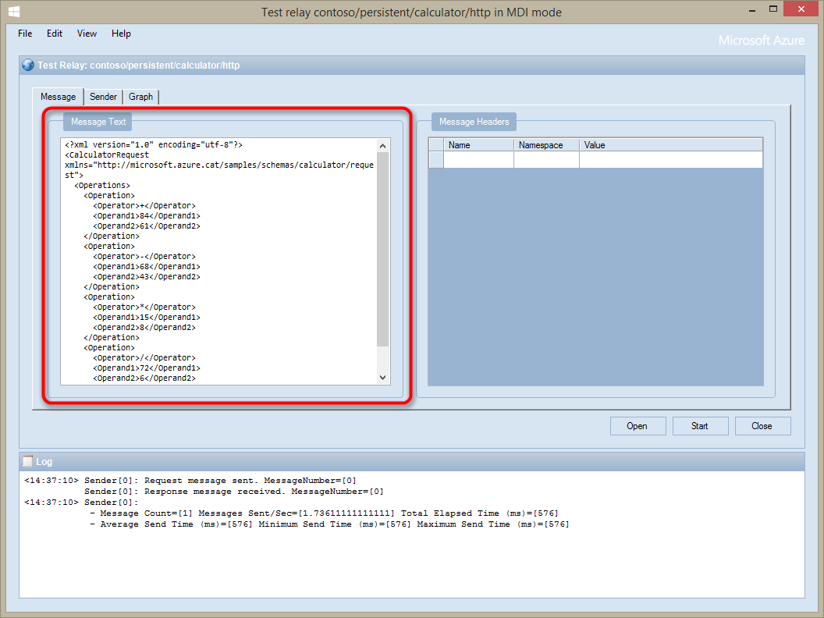
Task: Open the Edit menu
Action: (54, 34)
